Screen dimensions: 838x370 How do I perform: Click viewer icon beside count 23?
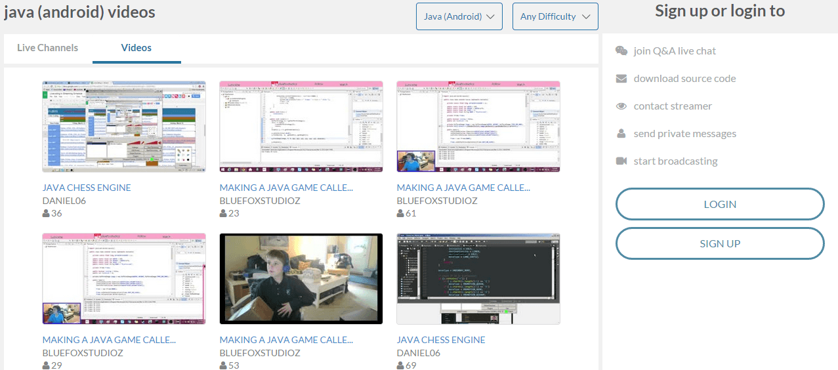click(x=223, y=213)
